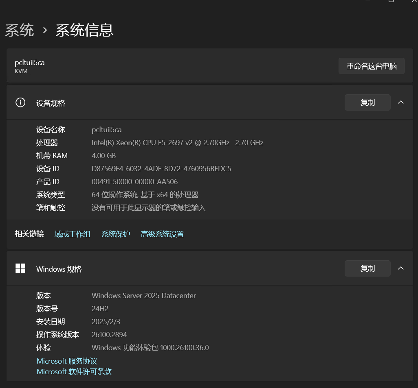This screenshot has width=418, height=388.
Task: Click the device specifications info icon
Action: click(x=20, y=102)
